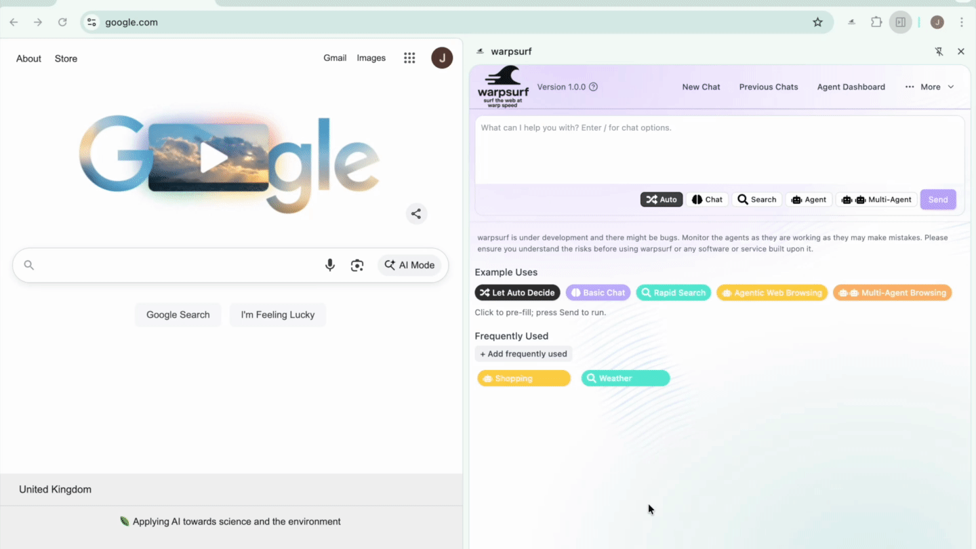Click the I'm Feeling Lucky button
The image size is (976, 549).
pyautogui.click(x=278, y=314)
